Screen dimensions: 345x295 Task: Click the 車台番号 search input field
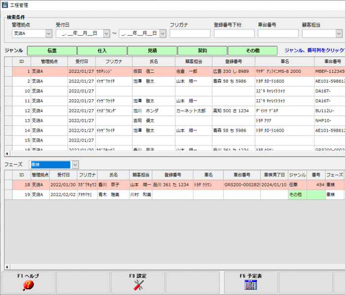pyautogui.click(x=278, y=33)
